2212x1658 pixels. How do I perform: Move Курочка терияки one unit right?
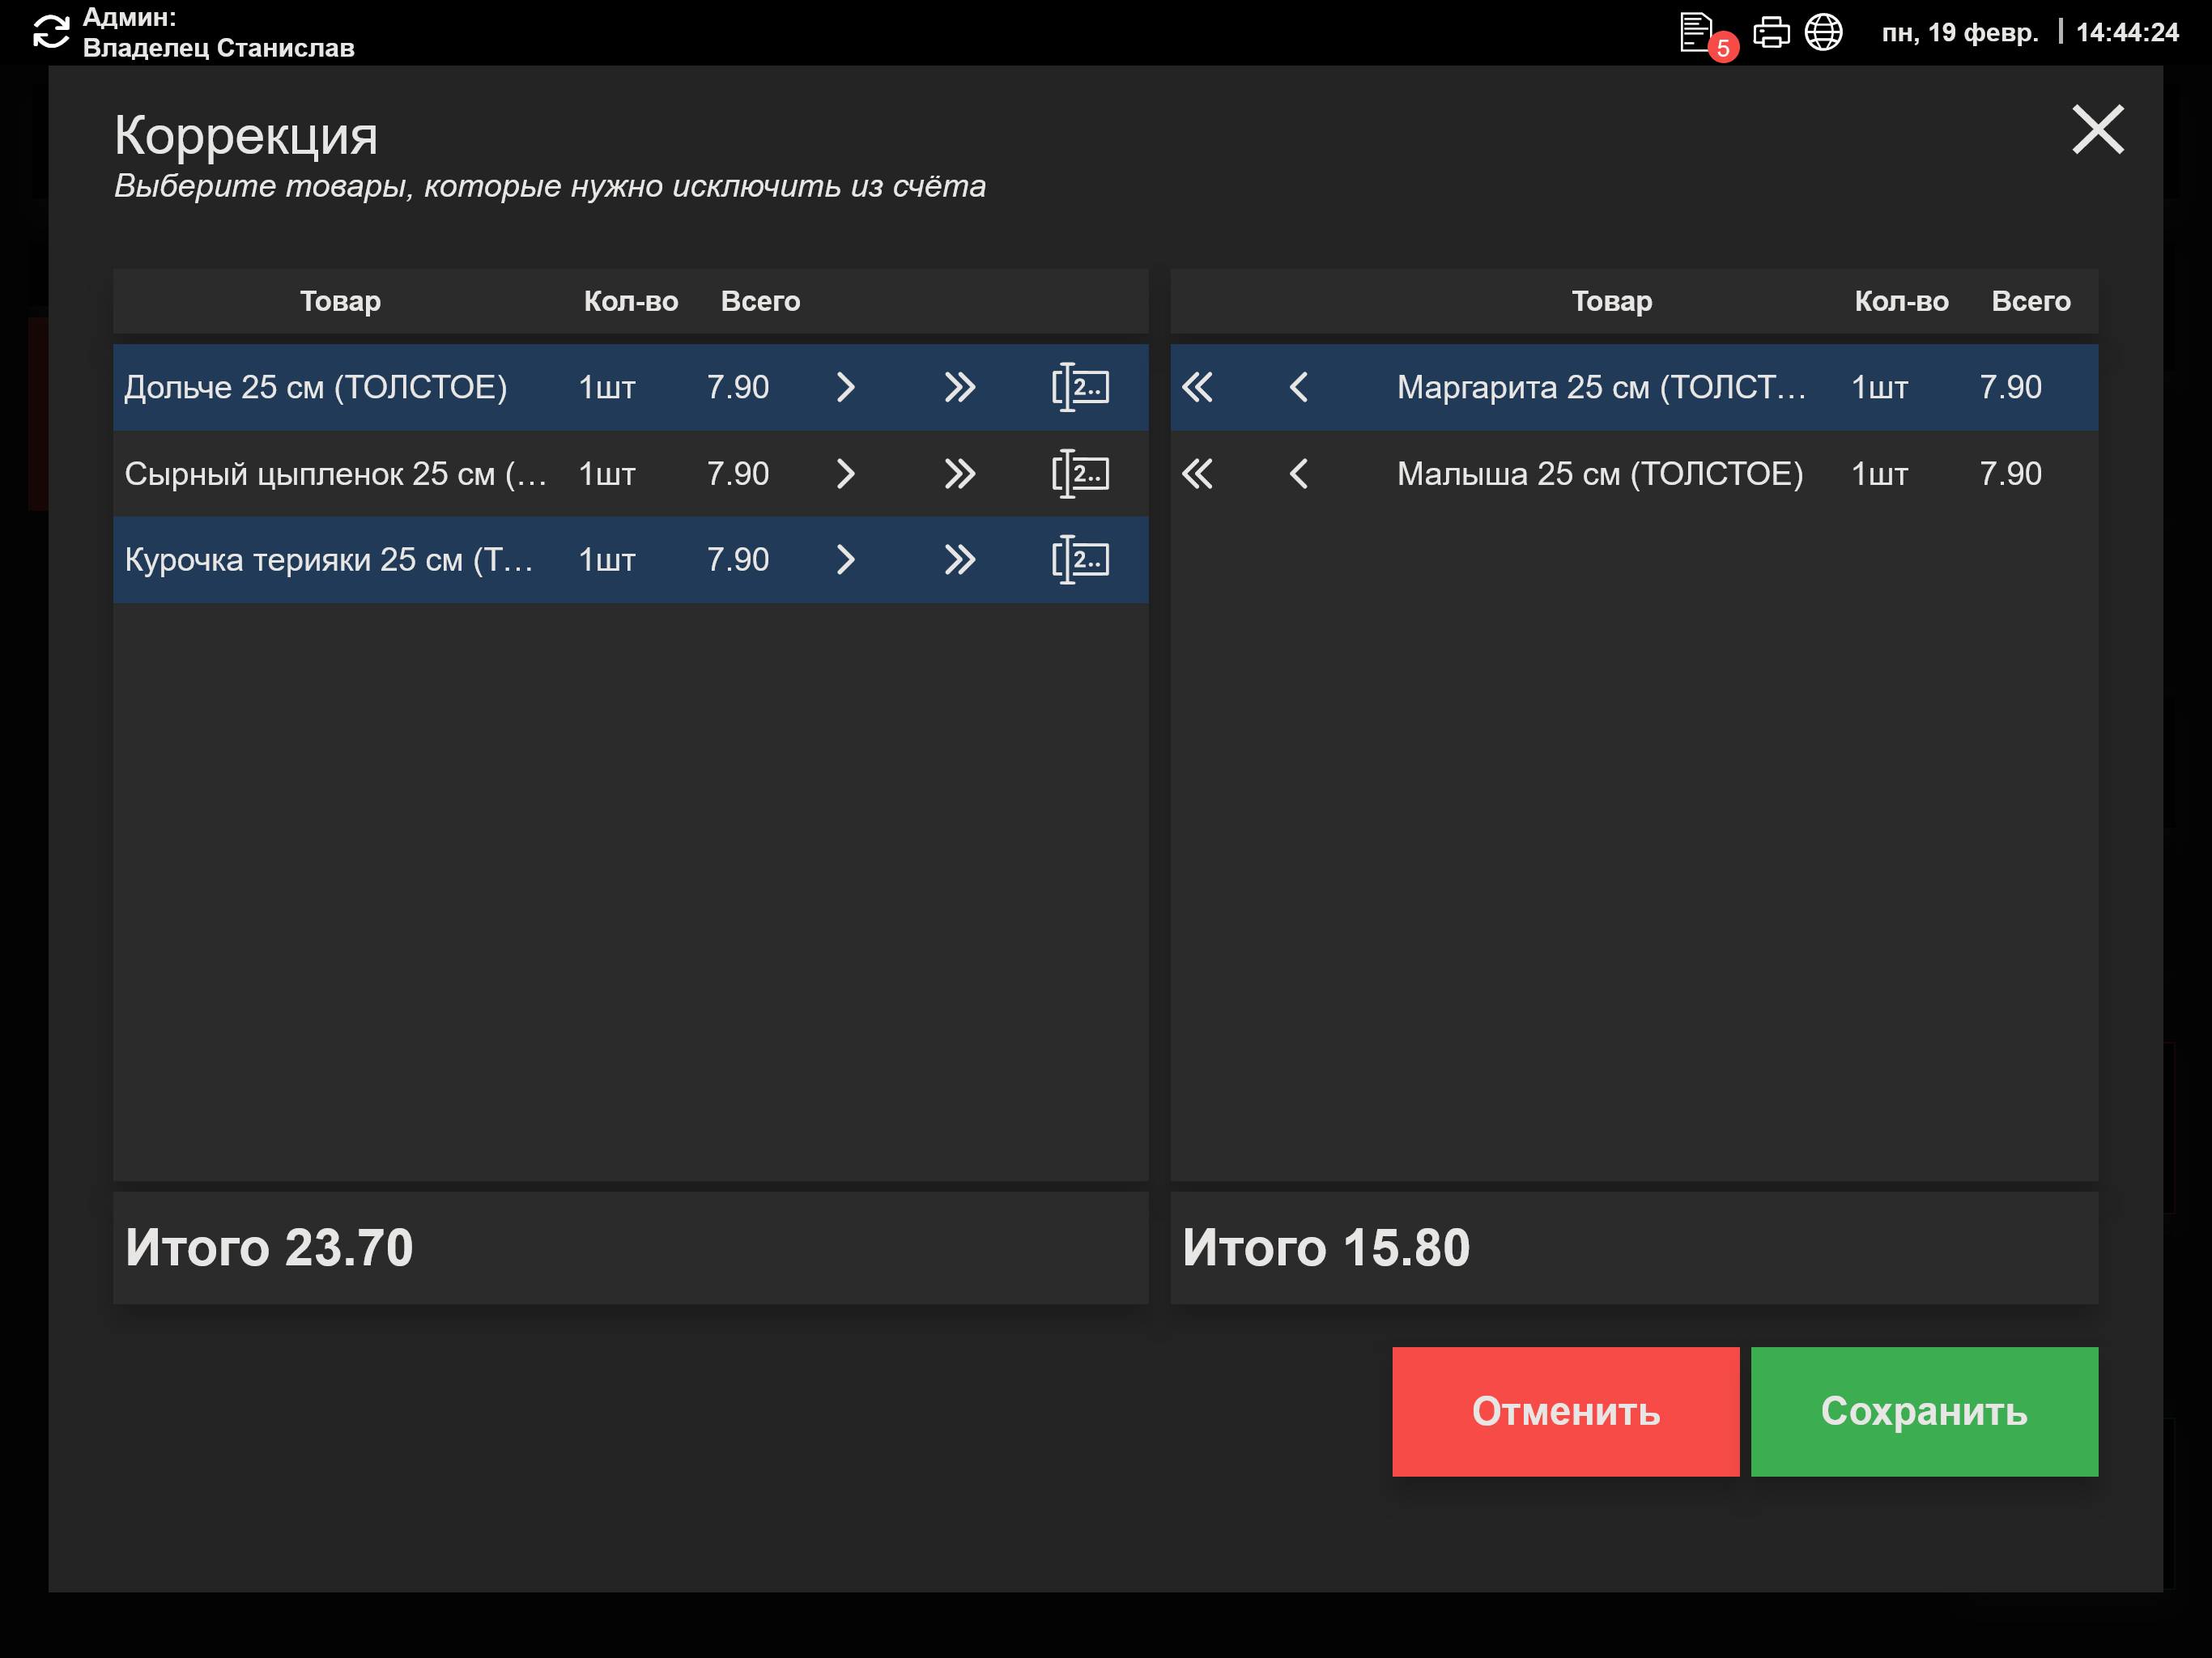tap(845, 559)
